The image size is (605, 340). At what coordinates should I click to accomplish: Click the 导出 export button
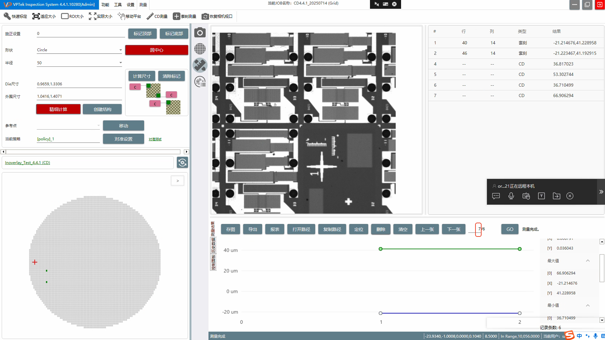(253, 229)
